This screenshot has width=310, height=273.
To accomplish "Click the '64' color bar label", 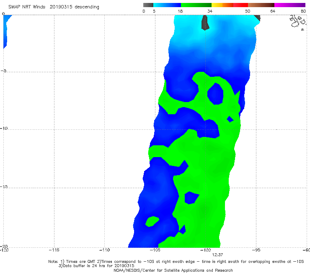I will [x=273, y=11].
